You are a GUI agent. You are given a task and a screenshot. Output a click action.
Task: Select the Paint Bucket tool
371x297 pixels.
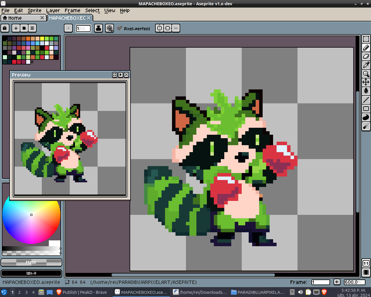coord(366,91)
